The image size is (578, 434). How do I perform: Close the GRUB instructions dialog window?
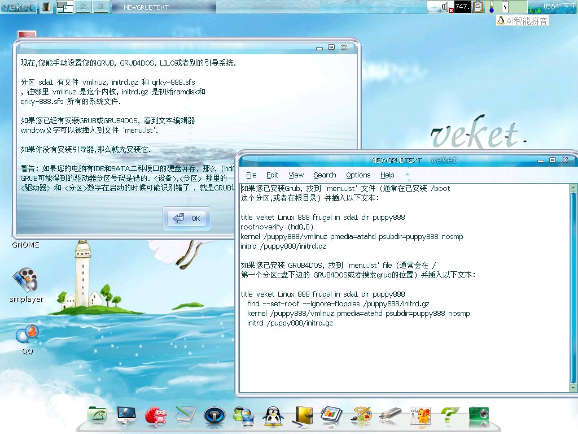(x=344, y=47)
